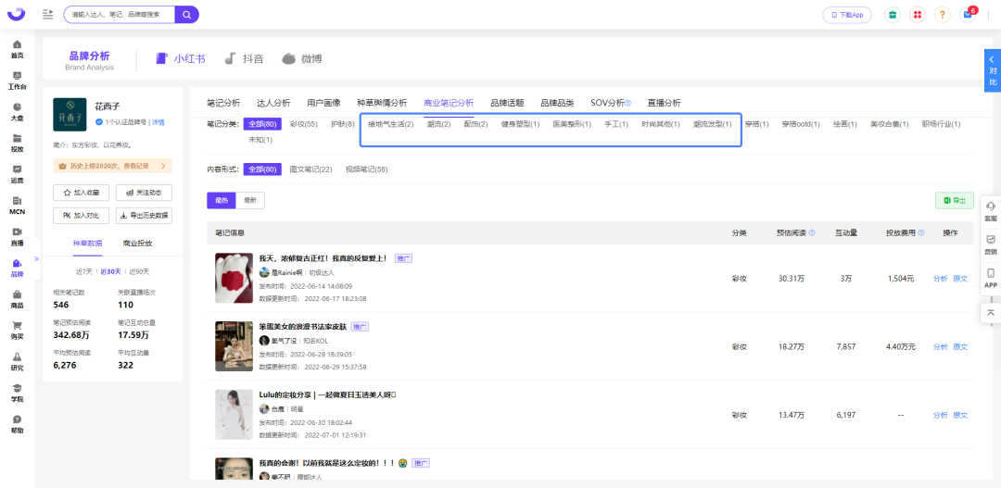This screenshot has height=488, width=1001.
Task: Click 关注动态 button
Action: 144,193
